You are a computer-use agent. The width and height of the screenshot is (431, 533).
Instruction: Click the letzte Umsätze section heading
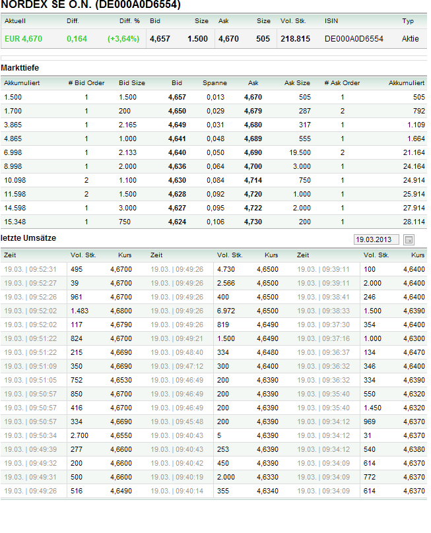28,237
